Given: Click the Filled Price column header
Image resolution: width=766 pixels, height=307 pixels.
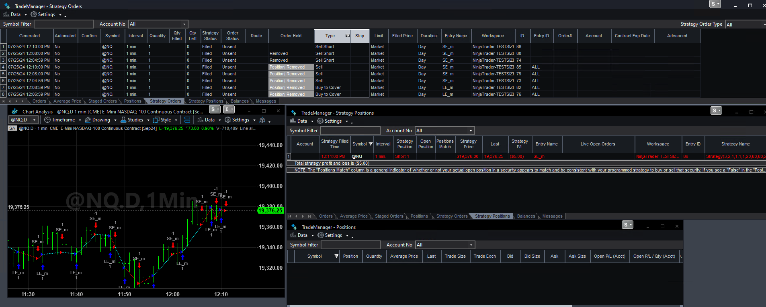Looking at the screenshot, I should pyautogui.click(x=402, y=36).
